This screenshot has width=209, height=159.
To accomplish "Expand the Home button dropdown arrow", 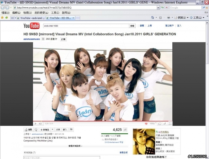I will click(156, 17).
